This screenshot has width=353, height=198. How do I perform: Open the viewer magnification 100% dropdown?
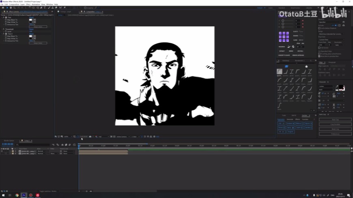(x=68, y=136)
